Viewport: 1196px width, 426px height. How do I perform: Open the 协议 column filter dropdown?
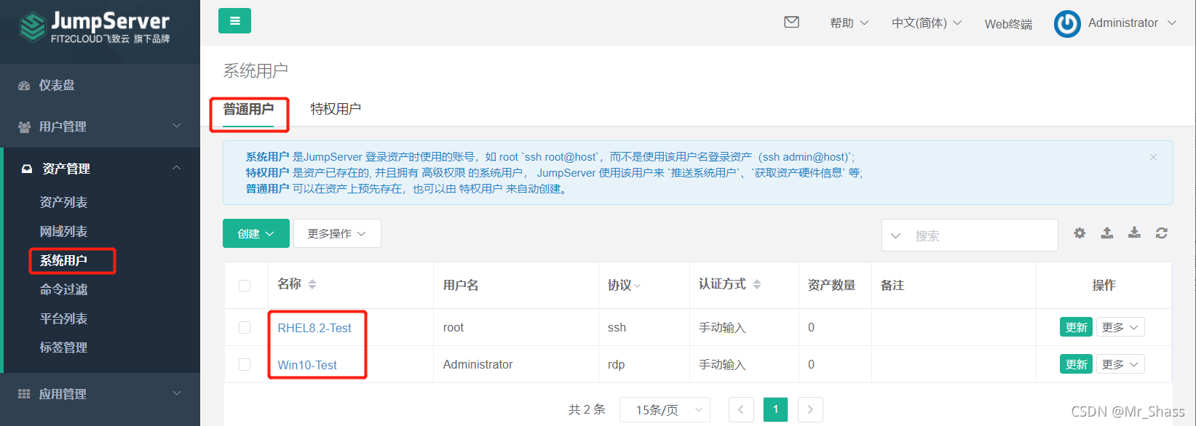pyautogui.click(x=624, y=286)
